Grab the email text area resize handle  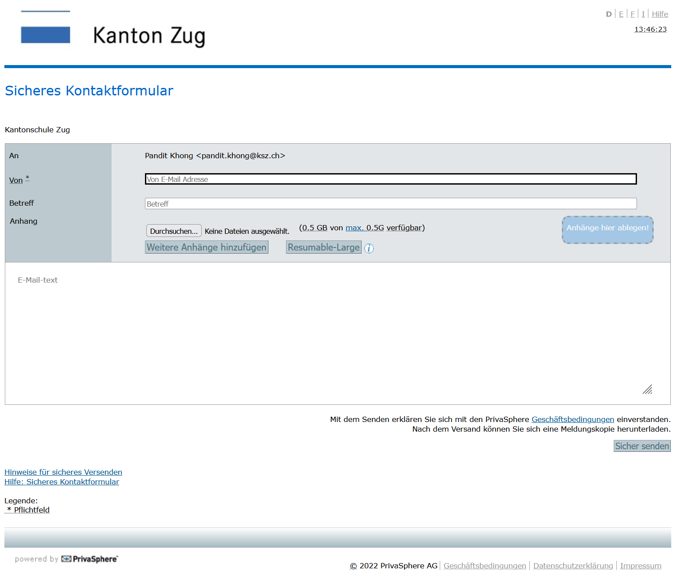pos(647,389)
